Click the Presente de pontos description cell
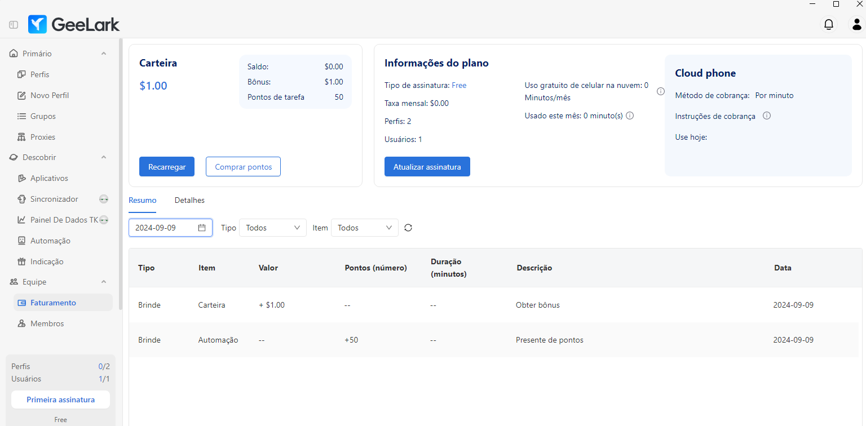The height and width of the screenshot is (426, 866). click(550, 340)
